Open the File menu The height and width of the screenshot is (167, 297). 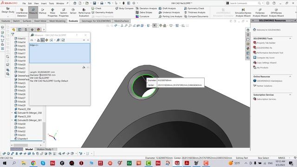click(x=24, y=3)
